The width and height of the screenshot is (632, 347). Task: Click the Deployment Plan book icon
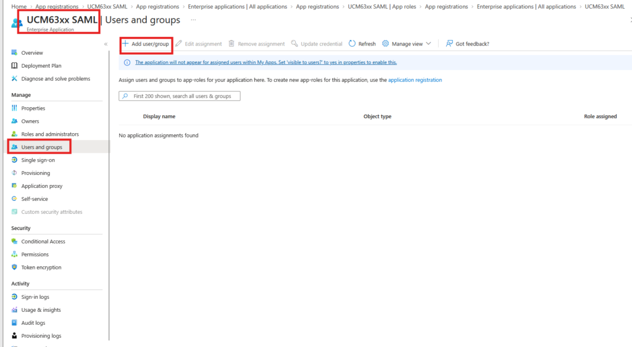point(15,65)
